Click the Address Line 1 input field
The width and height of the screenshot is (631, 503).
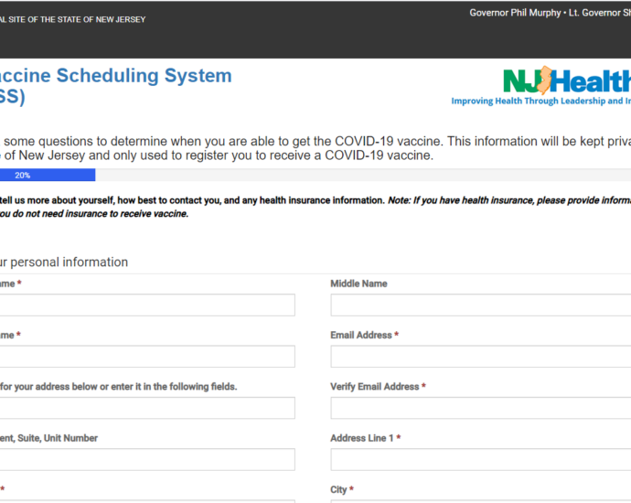(480, 459)
